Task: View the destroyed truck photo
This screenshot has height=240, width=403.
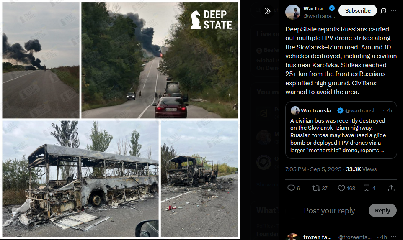Action: tap(199, 179)
